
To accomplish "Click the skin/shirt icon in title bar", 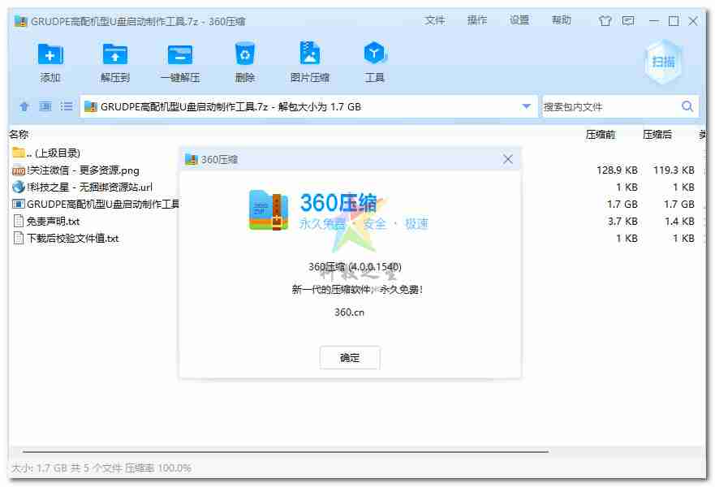I will point(605,21).
